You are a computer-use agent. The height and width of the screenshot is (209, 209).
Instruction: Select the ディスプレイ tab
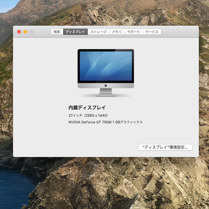(x=76, y=32)
